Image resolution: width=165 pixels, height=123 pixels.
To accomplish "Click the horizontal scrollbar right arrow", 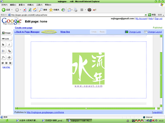I will pyautogui.click(x=158, y=108).
